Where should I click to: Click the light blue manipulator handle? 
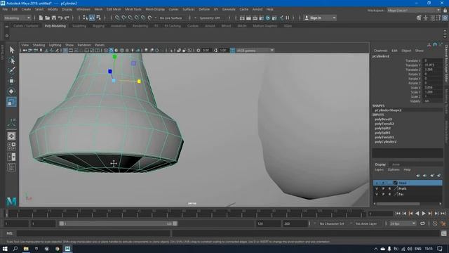(x=114, y=81)
